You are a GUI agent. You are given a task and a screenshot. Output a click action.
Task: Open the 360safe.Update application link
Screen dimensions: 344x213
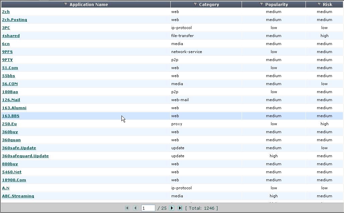19,148
